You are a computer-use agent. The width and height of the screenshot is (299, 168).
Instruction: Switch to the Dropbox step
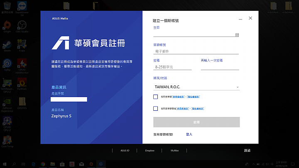(149, 151)
